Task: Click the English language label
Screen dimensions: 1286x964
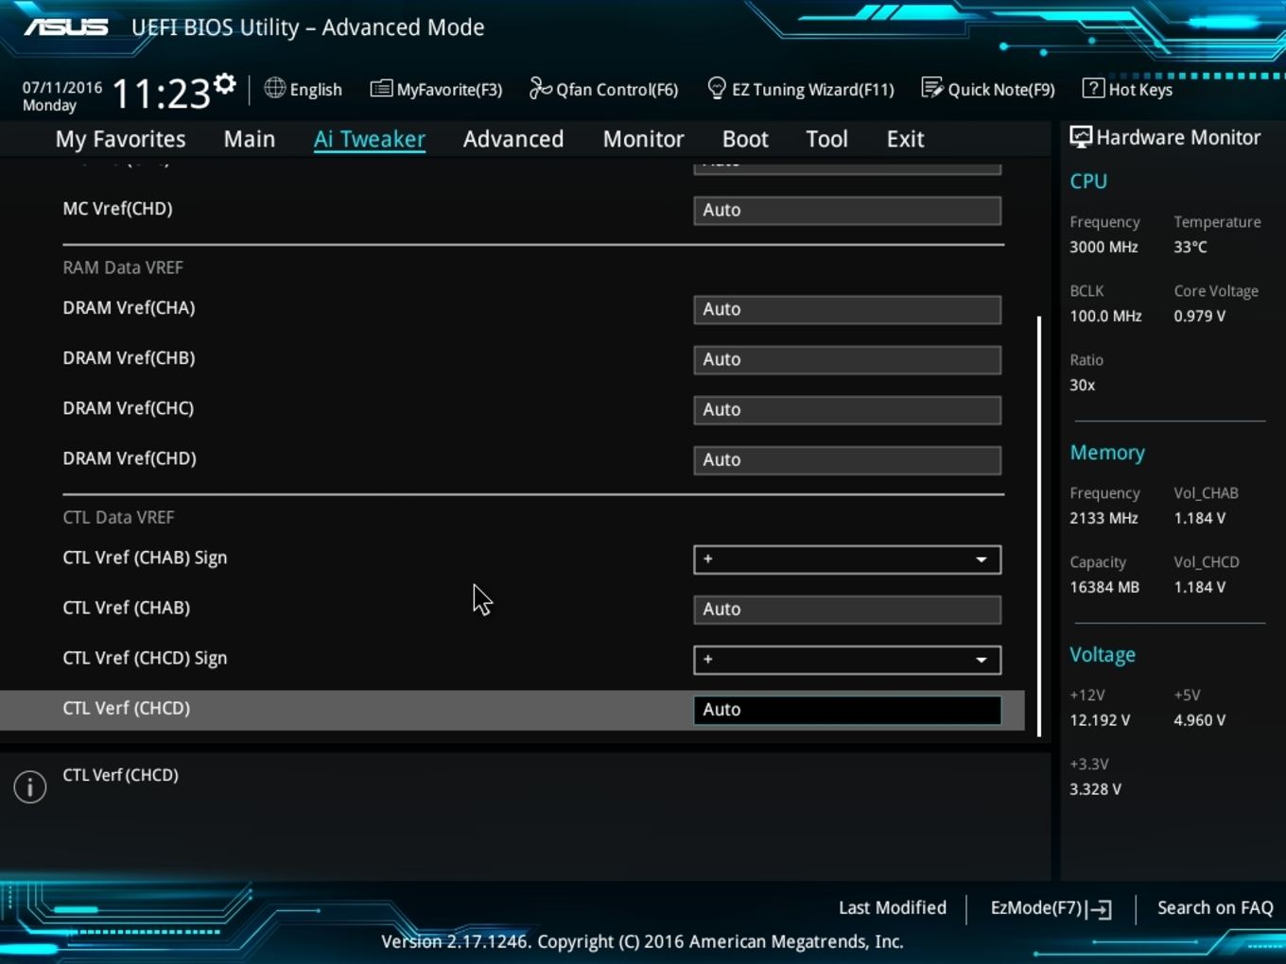Action: point(316,90)
